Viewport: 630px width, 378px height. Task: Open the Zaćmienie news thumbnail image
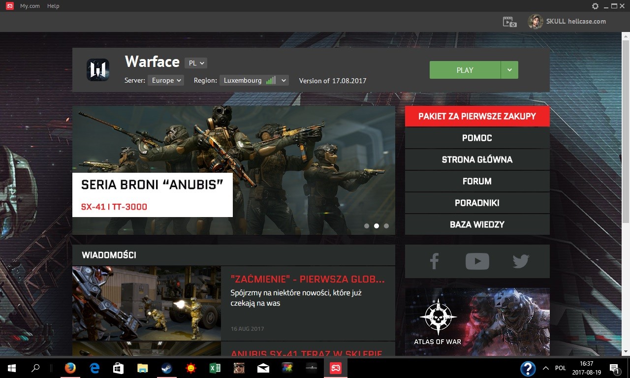tap(147, 304)
